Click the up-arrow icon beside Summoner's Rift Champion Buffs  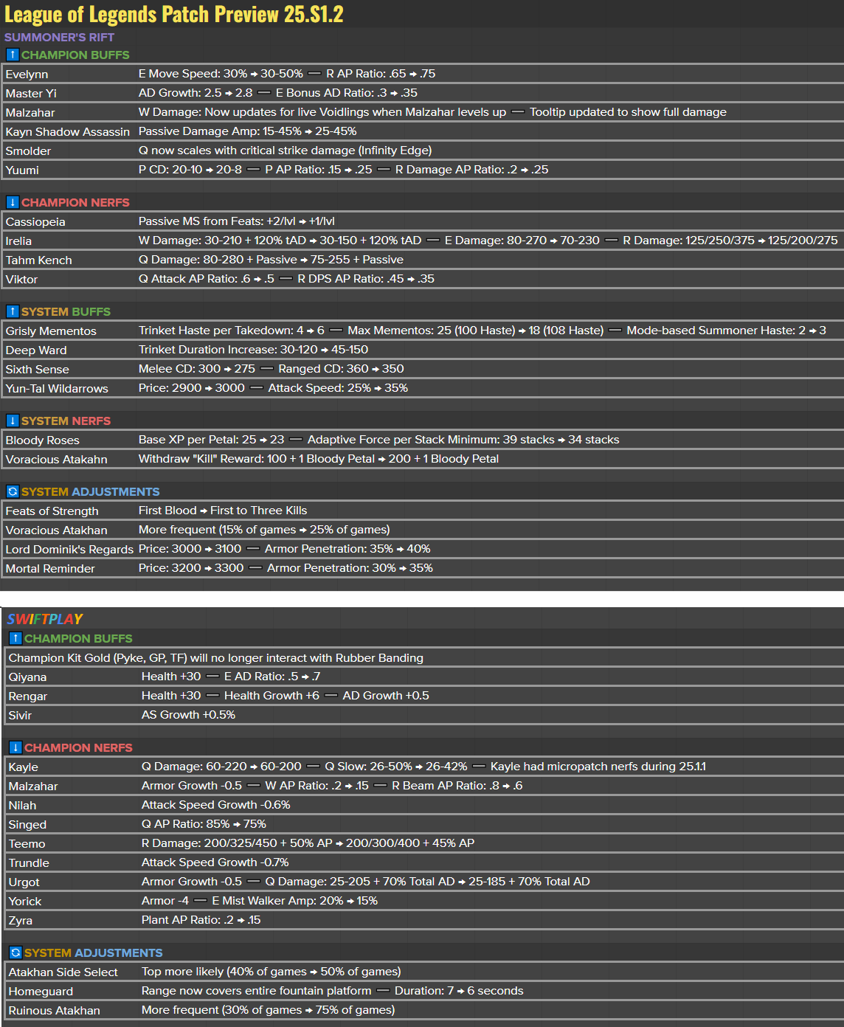[13, 55]
